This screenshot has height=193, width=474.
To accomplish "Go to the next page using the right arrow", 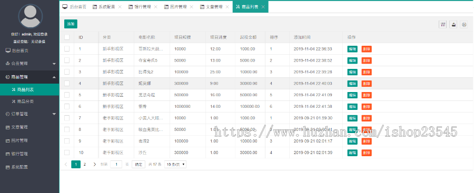I will 95,164.
